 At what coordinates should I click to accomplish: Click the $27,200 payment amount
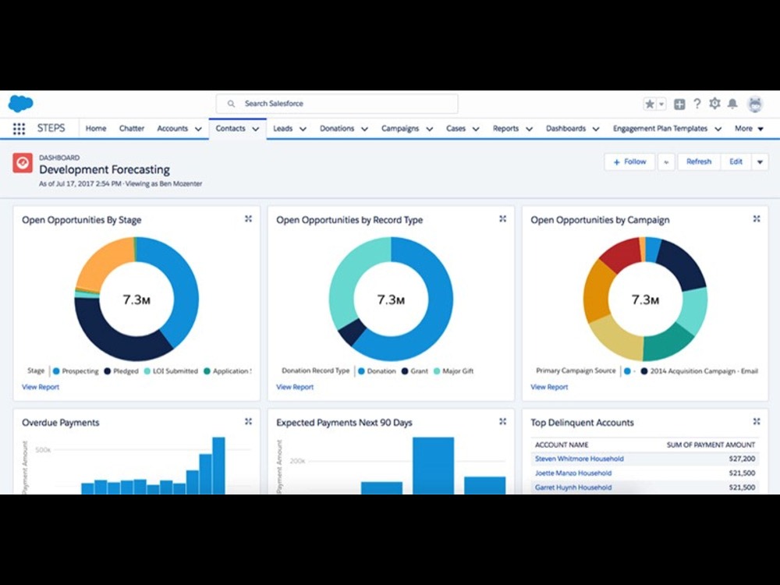[742, 459]
